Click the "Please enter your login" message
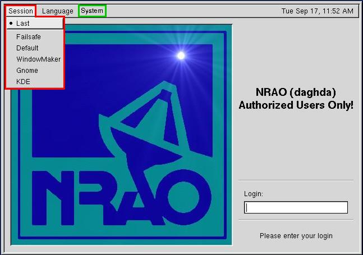Image resolution: width=363 pixels, height=255 pixels. point(296,236)
